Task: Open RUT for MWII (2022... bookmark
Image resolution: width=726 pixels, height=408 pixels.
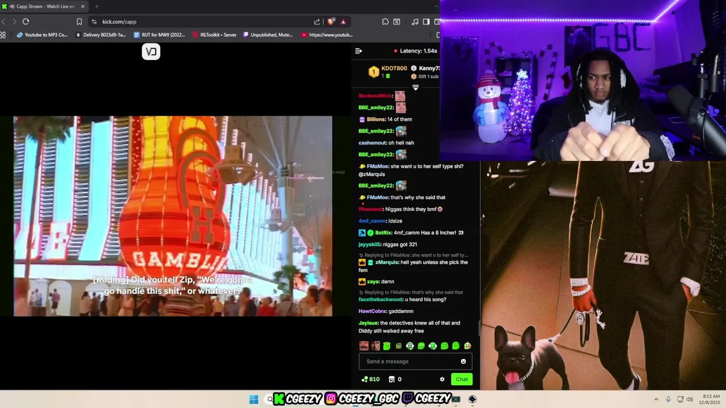Action: click(x=159, y=35)
